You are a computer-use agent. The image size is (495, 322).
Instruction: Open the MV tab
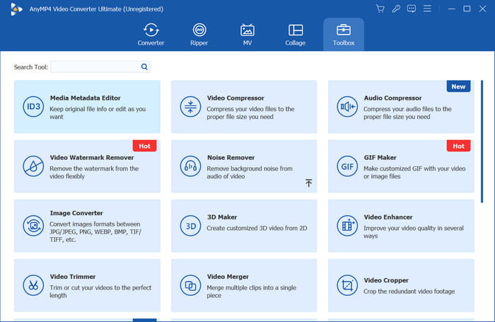(x=248, y=35)
